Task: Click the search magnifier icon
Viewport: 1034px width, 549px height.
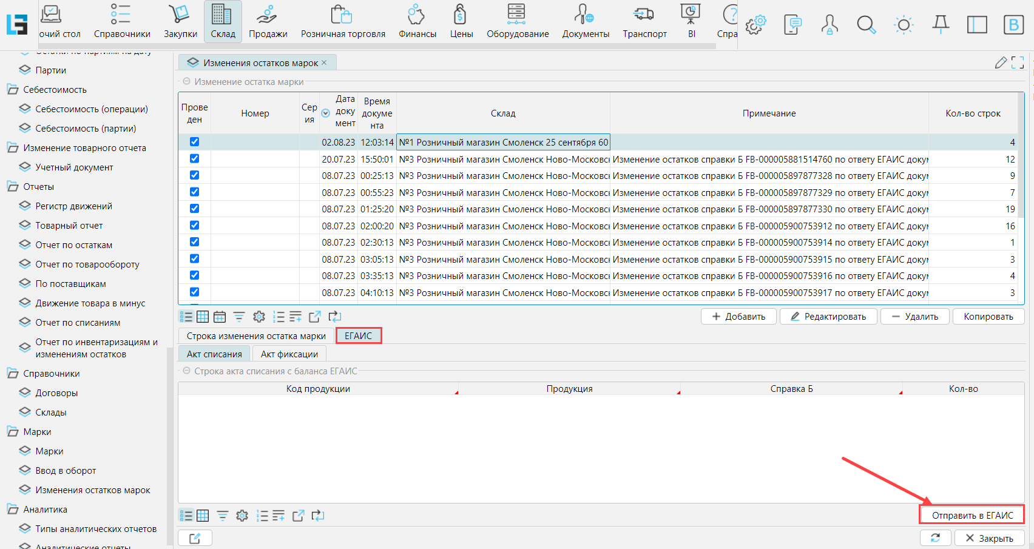Action: (866, 25)
